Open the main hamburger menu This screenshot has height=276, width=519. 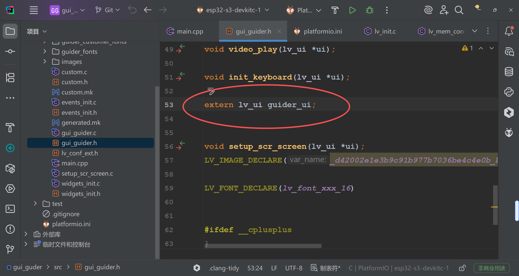[34, 10]
